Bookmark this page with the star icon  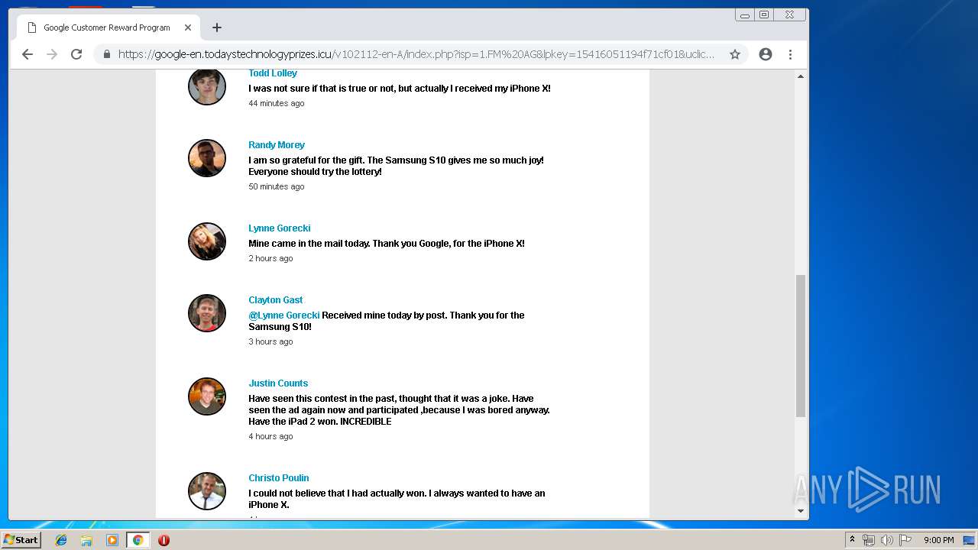click(x=735, y=54)
